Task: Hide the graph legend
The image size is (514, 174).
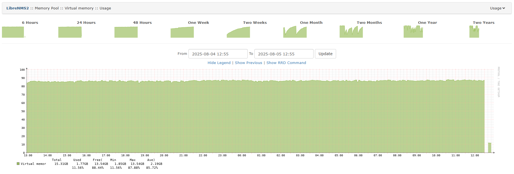Action: (x=219, y=63)
